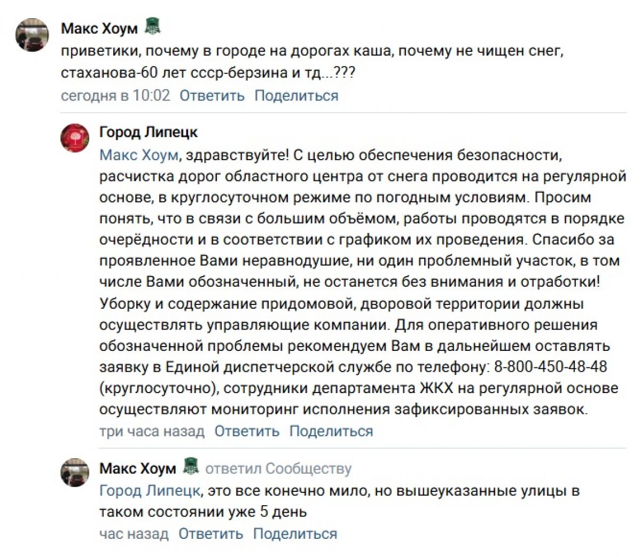Click the 'ответил Сообществу' link
Screen dimensions: 641x557
(278, 468)
